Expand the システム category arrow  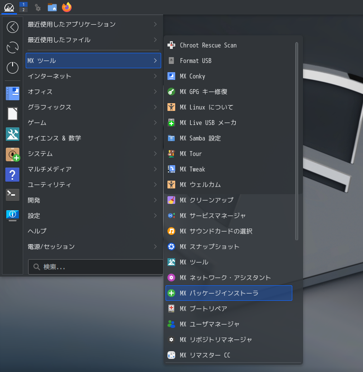[x=155, y=154]
